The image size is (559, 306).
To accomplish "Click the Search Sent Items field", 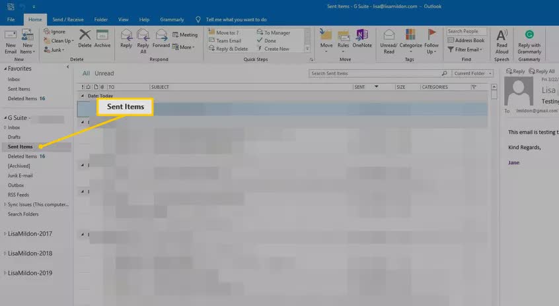I will coord(375,73).
